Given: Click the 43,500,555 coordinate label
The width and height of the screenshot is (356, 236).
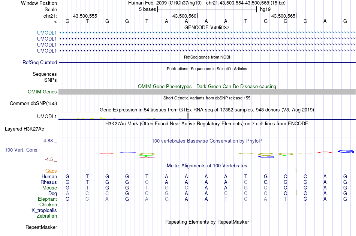Looking at the screenshot, I should [x=85, y=16].
